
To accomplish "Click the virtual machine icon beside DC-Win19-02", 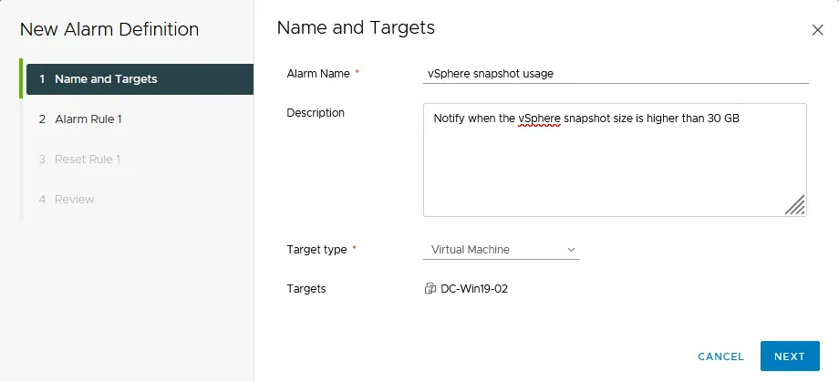I will [x=430, y=289].
